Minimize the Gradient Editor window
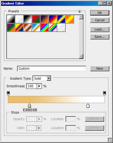The width and height of the screenshot is (113, 143). pos(100,3)
